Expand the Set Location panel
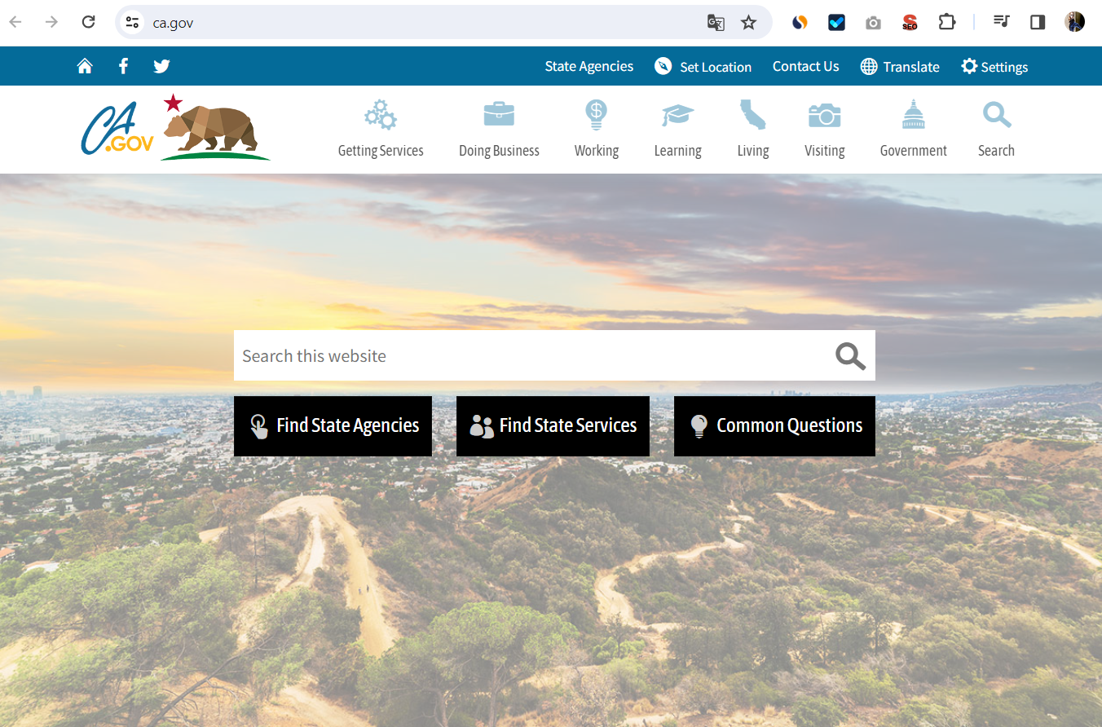This screenshot has height=727, width=1102. click(703, 67)
